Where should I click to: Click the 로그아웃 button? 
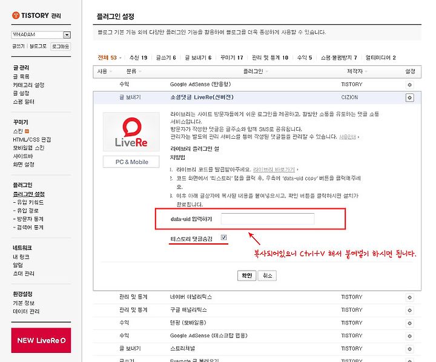(x=61, y=47)
